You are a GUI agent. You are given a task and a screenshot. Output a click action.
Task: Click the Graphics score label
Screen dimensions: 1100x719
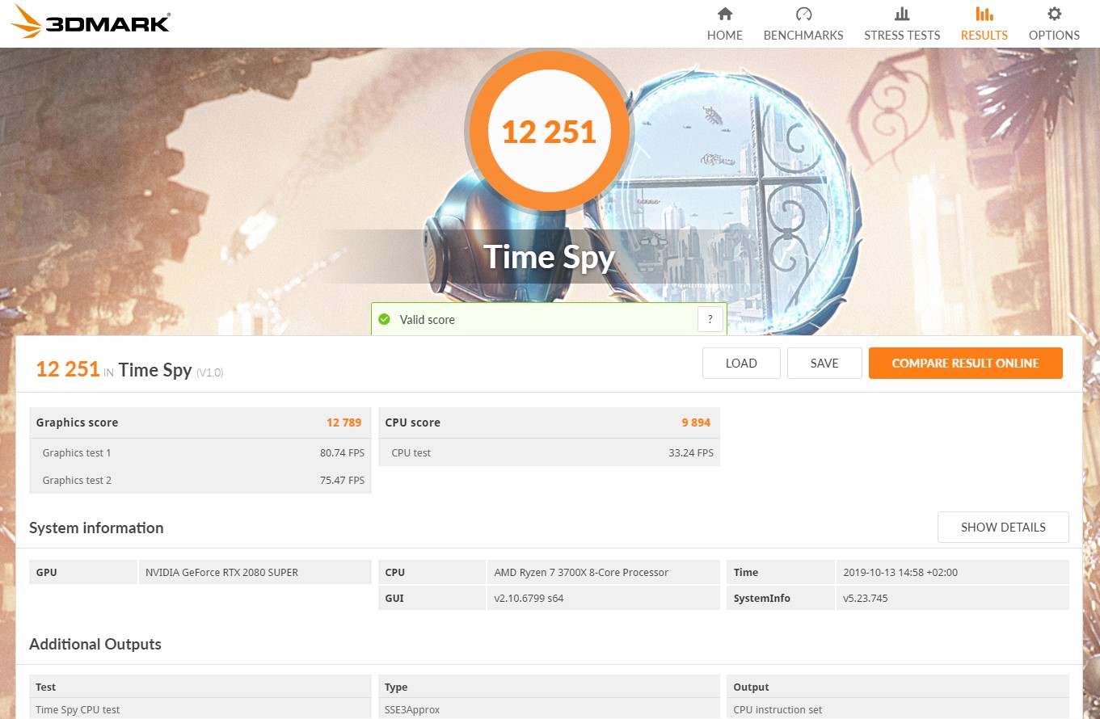(x=77, y=423)
